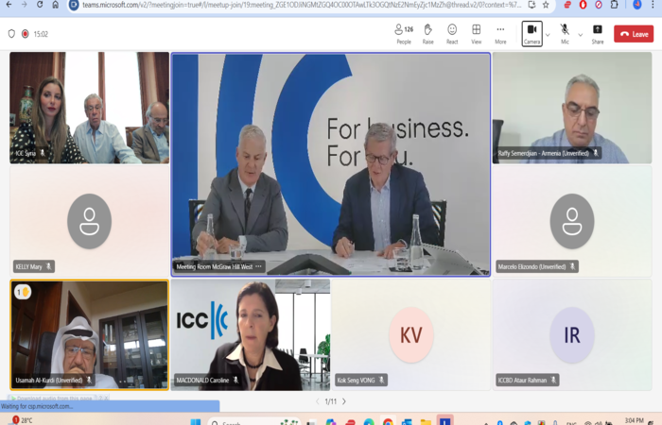
Task: Expand the Mic options dropdown arrow
Action: coord(581,34)
